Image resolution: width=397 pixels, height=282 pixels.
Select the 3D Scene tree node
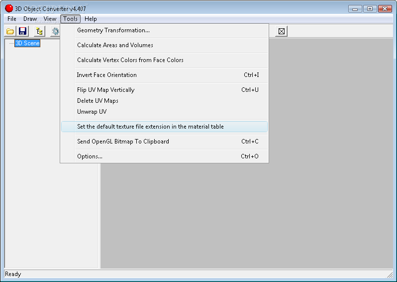(27, 43)
